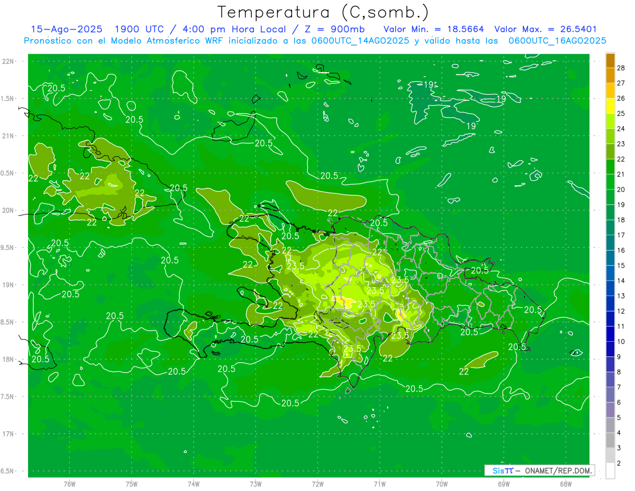
Task: Click the 75W longitude axis label
Action: coord(132,484)
